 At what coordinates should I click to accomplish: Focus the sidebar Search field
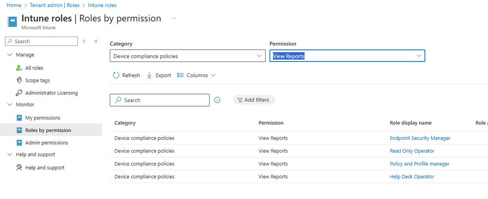42,41
